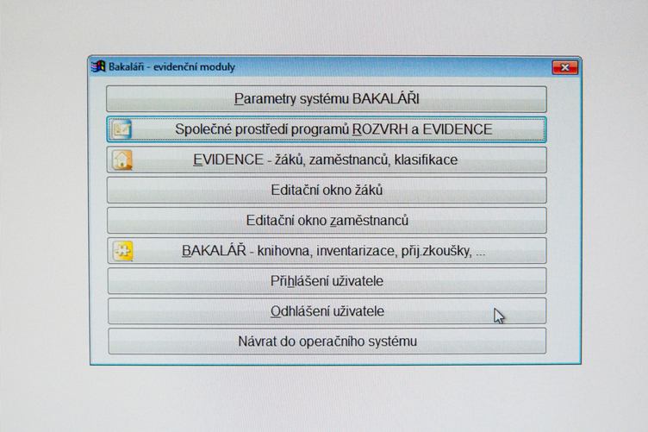This screenshot has width=648, height=432.
Task: Close the Bakaláři evidenční moduly window
Action: pos(565,67)
